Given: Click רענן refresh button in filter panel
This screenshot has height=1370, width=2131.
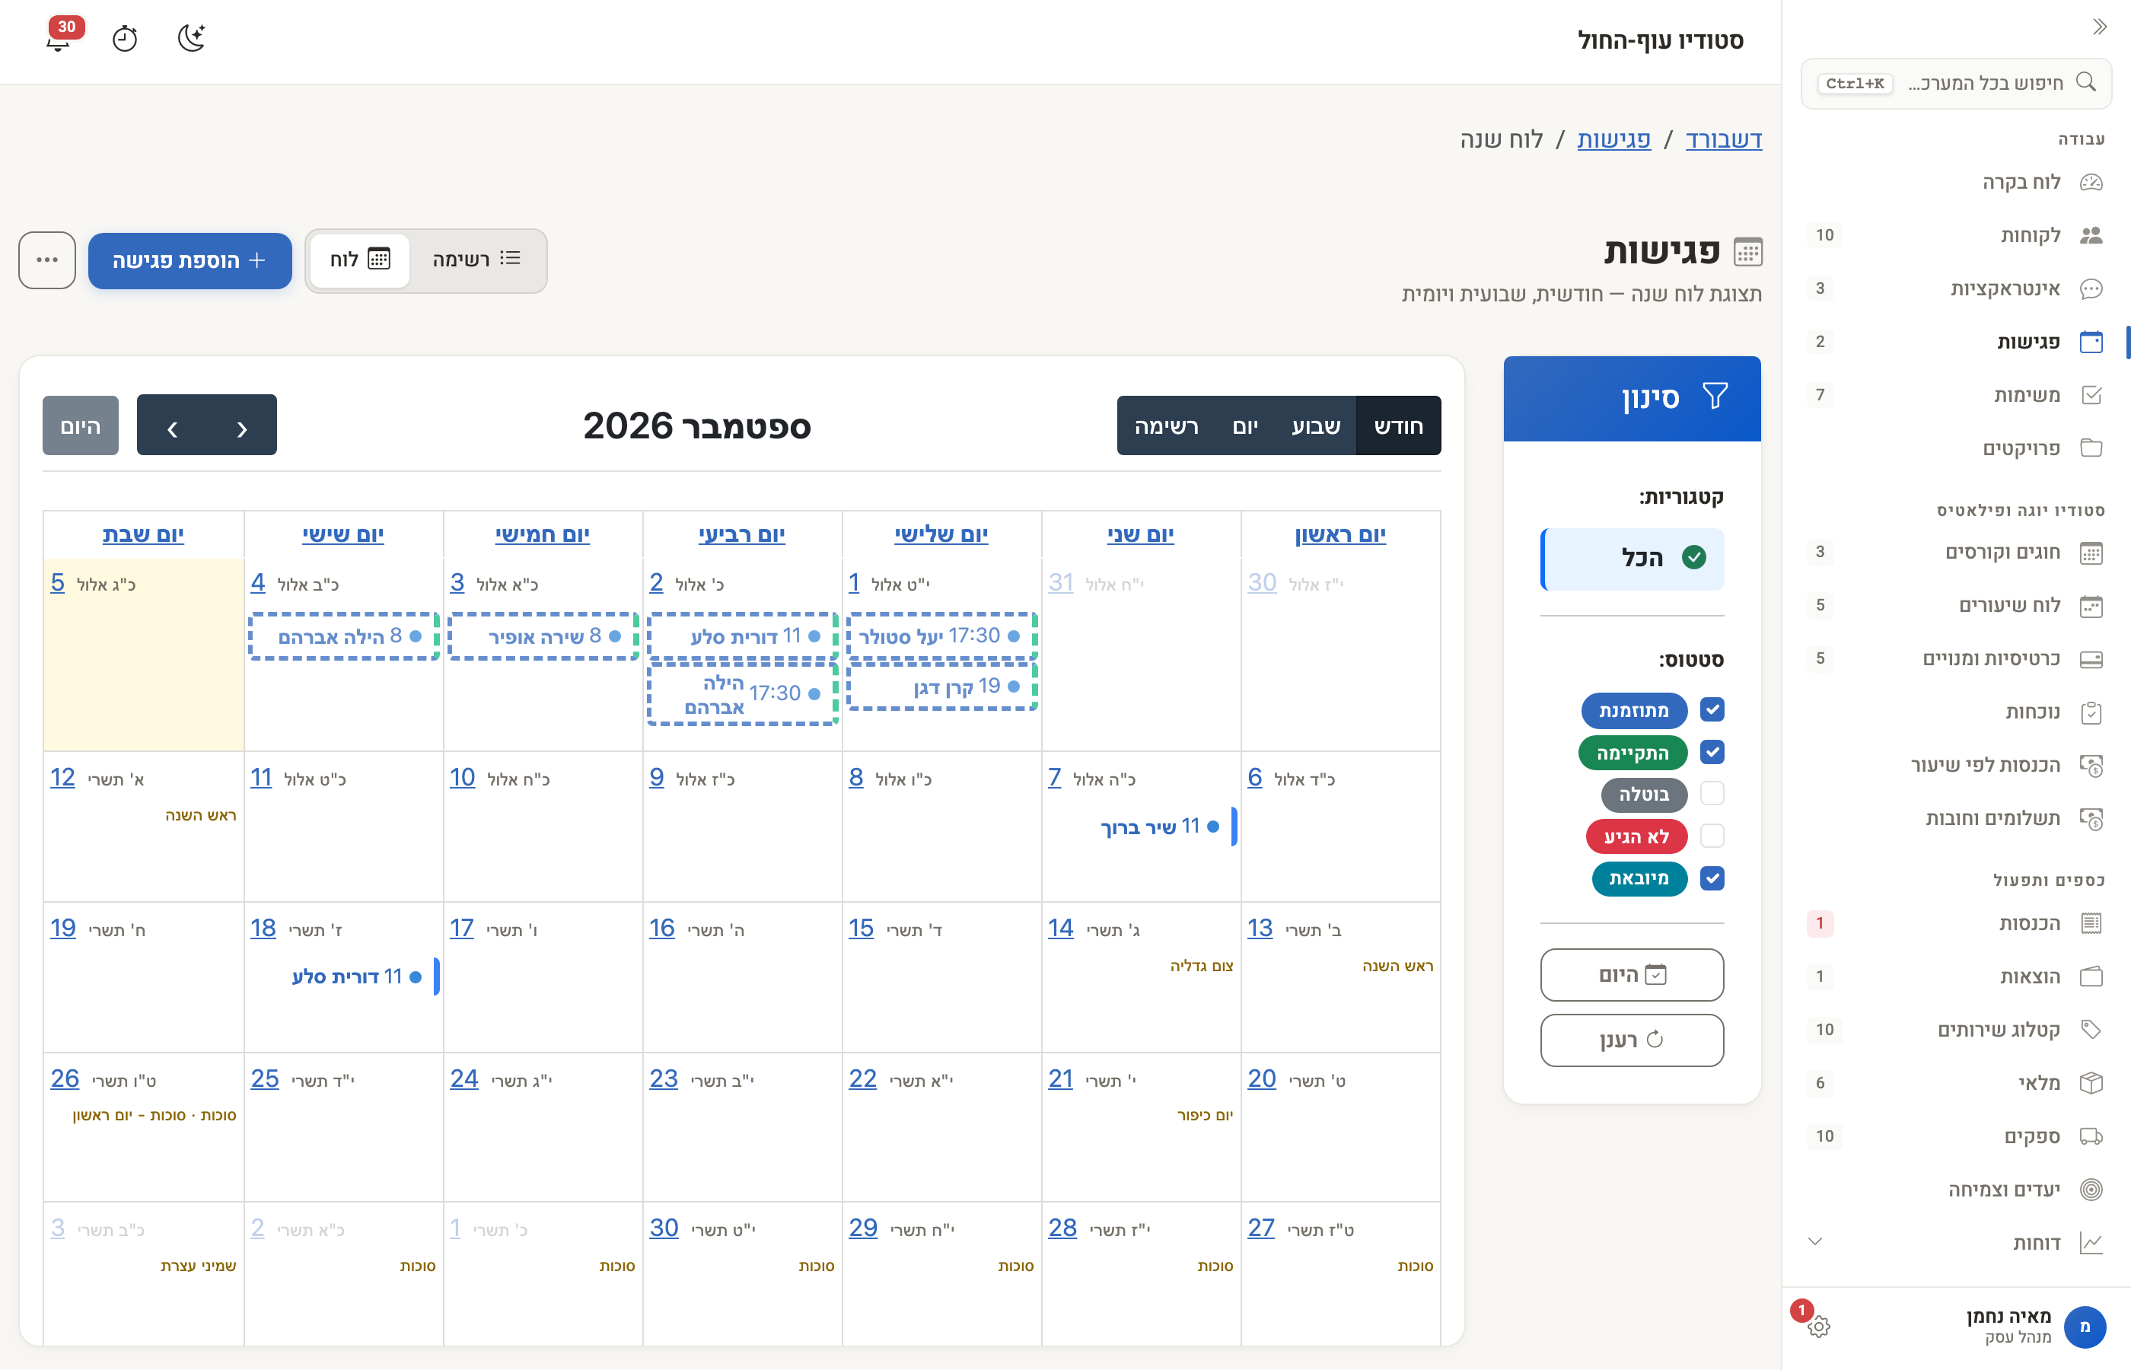Looking at the screenshot, I should click(x=1632, y=1040).
